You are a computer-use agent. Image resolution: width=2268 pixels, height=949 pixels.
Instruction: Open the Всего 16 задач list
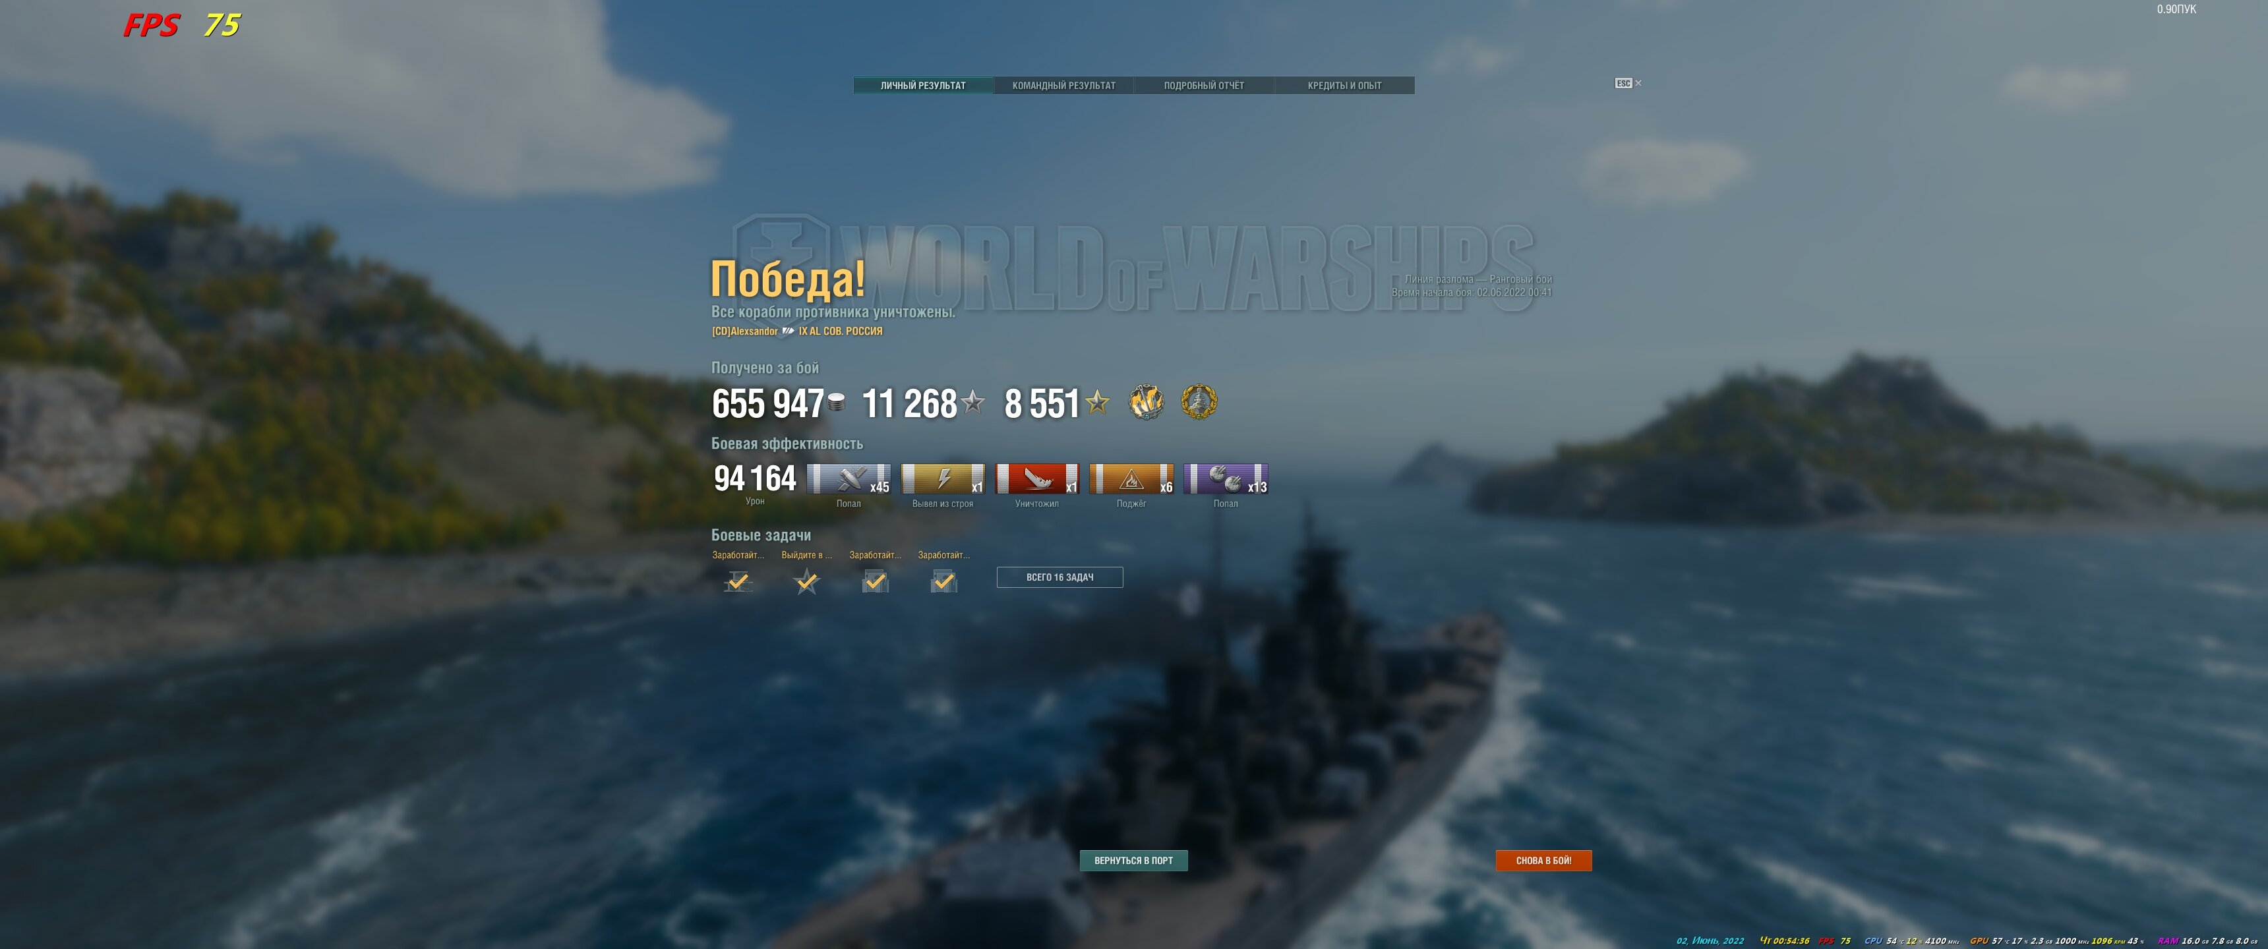point(1059,577)
